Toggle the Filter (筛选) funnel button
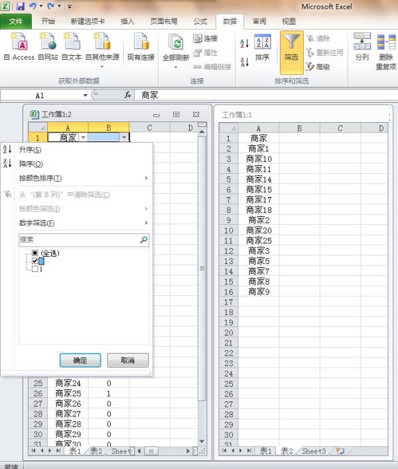This screenshot has width=398, height=469. tap(292, 52)
